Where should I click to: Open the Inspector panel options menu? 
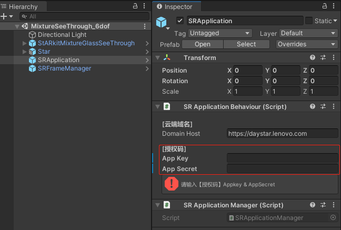(334, 6)
